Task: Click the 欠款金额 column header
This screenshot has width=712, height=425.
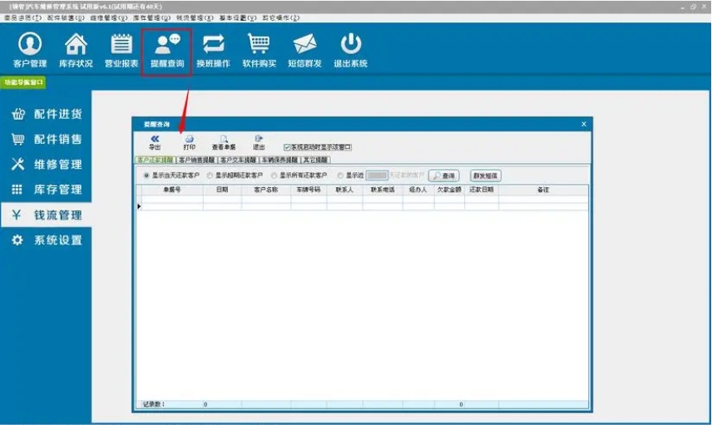Action: pyautogui.click(x=449, y=190)
